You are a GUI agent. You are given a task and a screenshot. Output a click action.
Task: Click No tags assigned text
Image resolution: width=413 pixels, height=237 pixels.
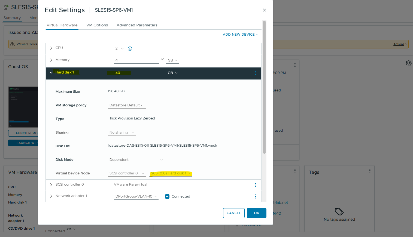[x=339, y=220]
